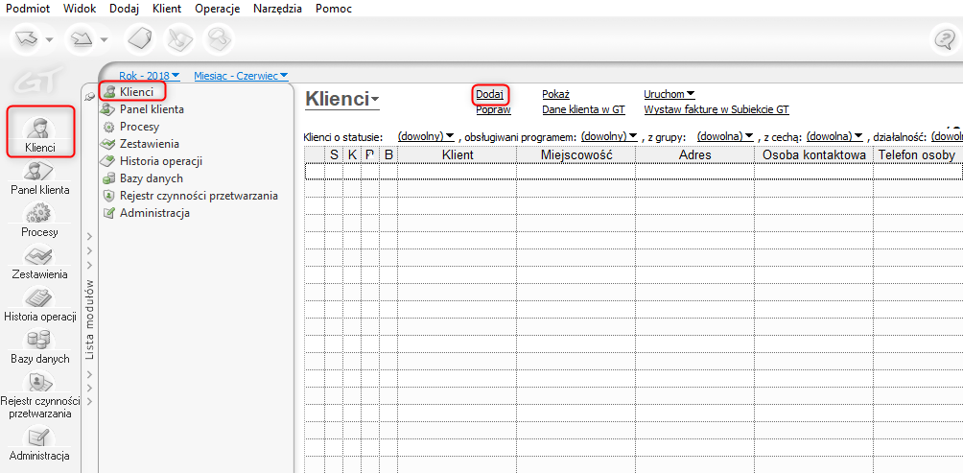Open the Widok menu
963x473 pixels.
[80, 10]
